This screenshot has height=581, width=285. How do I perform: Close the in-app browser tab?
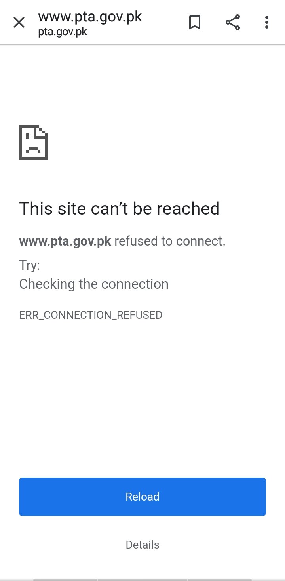(19, 23)
